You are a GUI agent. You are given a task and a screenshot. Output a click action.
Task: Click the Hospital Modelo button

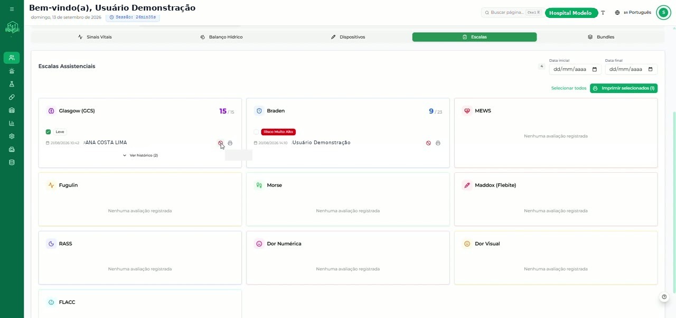click(571, 13)
